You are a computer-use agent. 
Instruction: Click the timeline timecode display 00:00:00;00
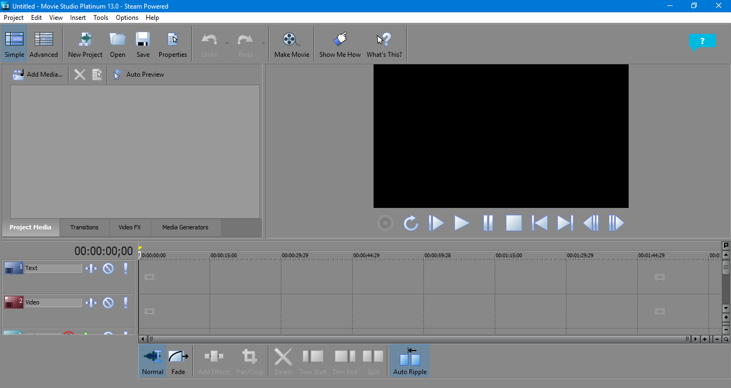coord(103,251)
